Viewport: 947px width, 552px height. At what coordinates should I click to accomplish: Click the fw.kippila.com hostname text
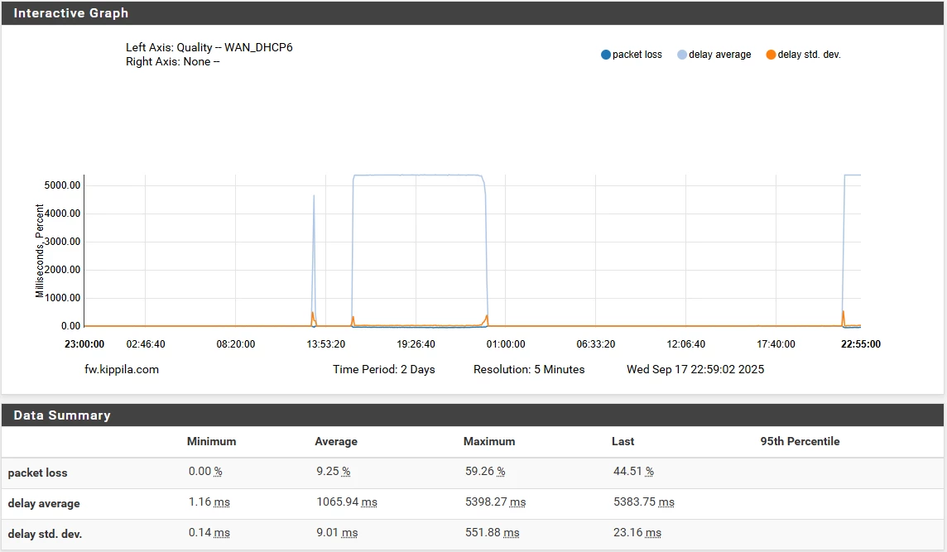click(122, 370)
